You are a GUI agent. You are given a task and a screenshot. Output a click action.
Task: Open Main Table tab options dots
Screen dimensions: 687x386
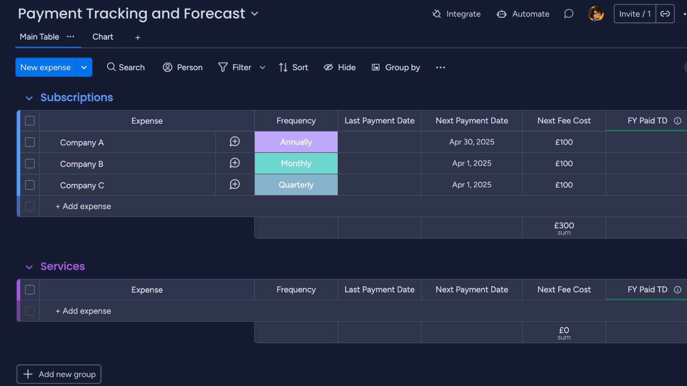click(70, 37)
